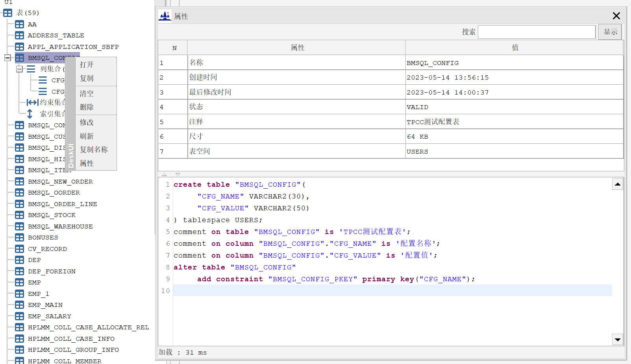This screenshot has height=364, width=631.
Task: Click the properties panel chart icon
Action: coord(165,16)
